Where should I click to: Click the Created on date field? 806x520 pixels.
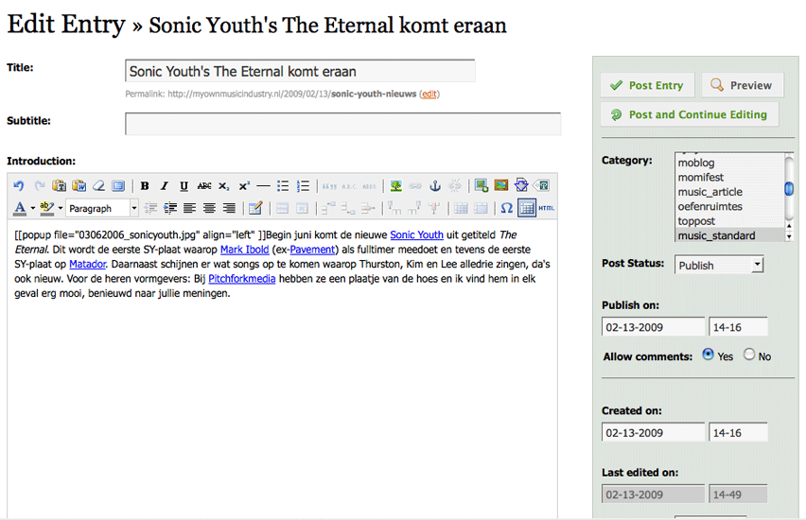[653, 432]
